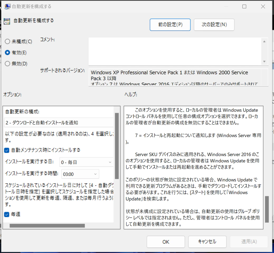Click the comment box scroll up arrow
Viewport: 274px width, 253px height.
(264, 41)
